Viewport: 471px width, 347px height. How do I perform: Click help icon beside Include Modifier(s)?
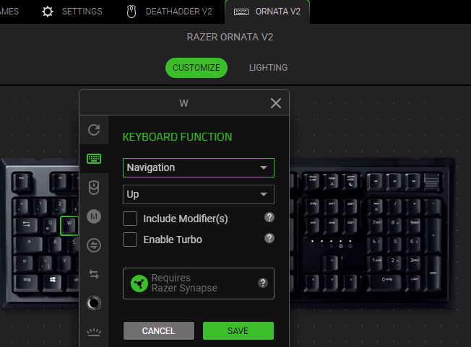click(269, 218)
